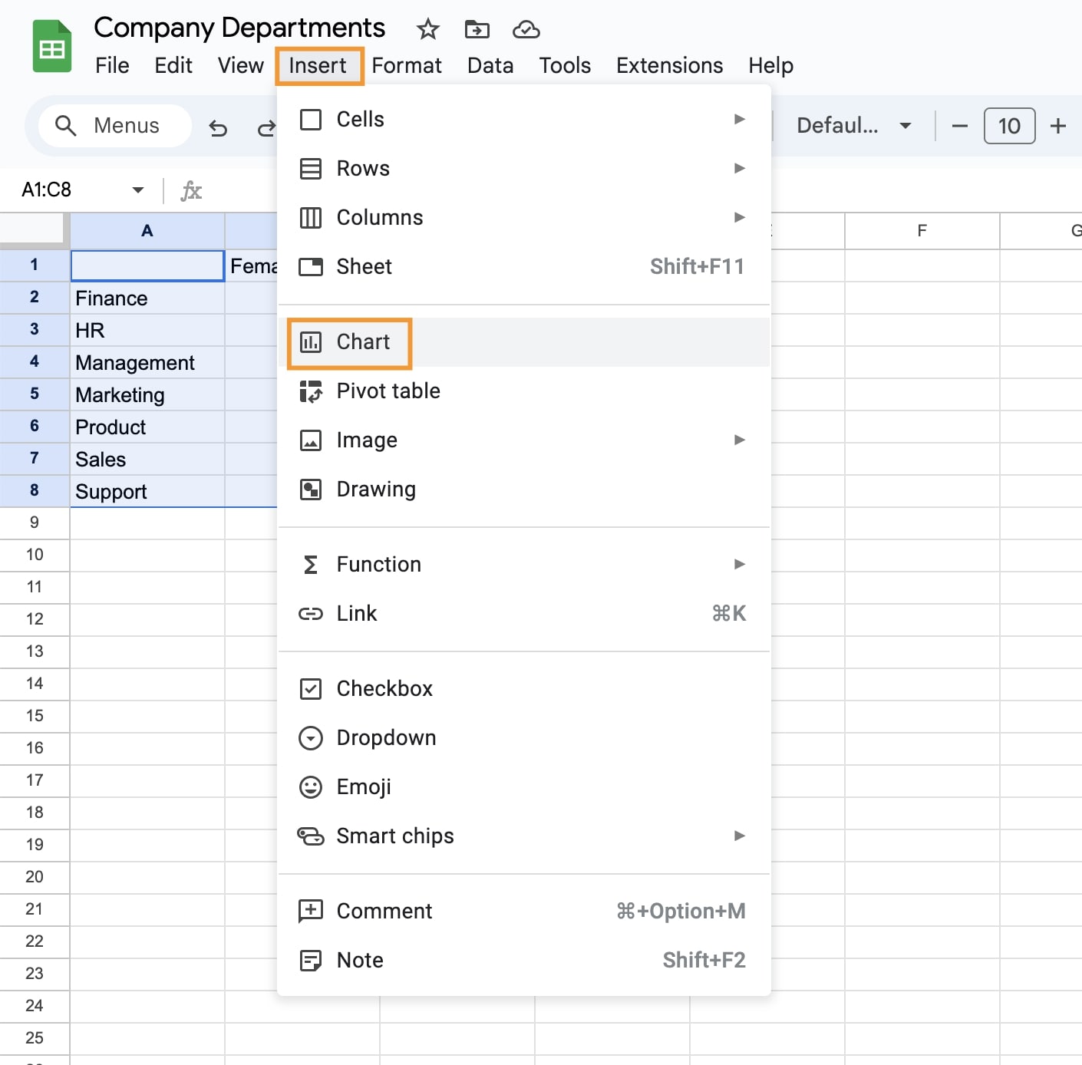The width and height of the screenshot is (1082, 1065).
Task: Select column A header
Action: tap(147, 231)
